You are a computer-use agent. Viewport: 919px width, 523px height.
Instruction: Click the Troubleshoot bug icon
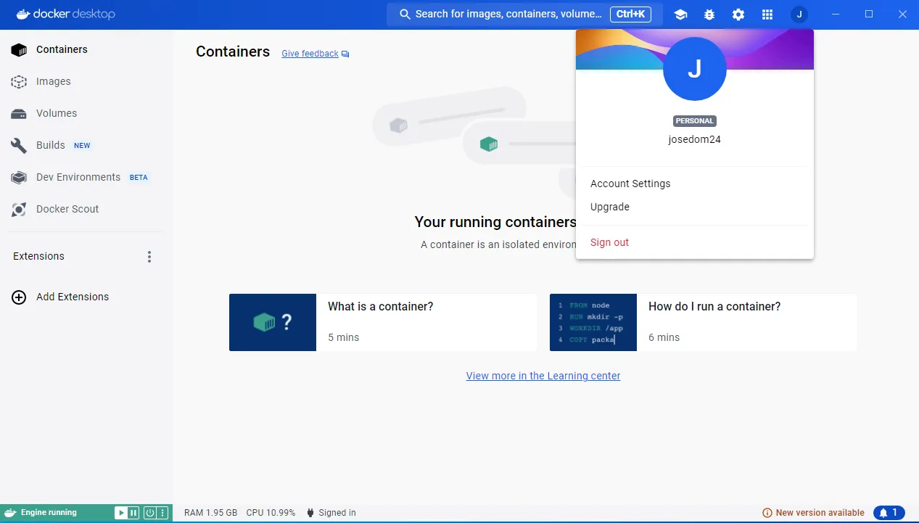coord(709,15)
